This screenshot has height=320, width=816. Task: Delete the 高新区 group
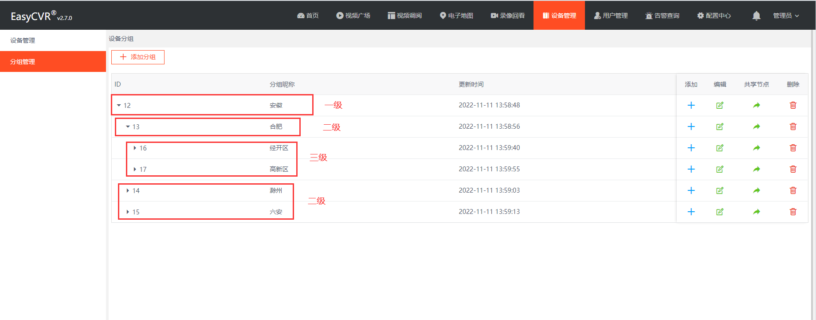pyautogui.click(x=793, y=169)
